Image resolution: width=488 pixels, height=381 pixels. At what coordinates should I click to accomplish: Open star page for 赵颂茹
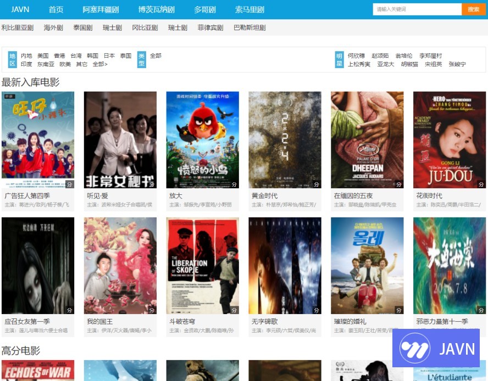click(380, 55)
